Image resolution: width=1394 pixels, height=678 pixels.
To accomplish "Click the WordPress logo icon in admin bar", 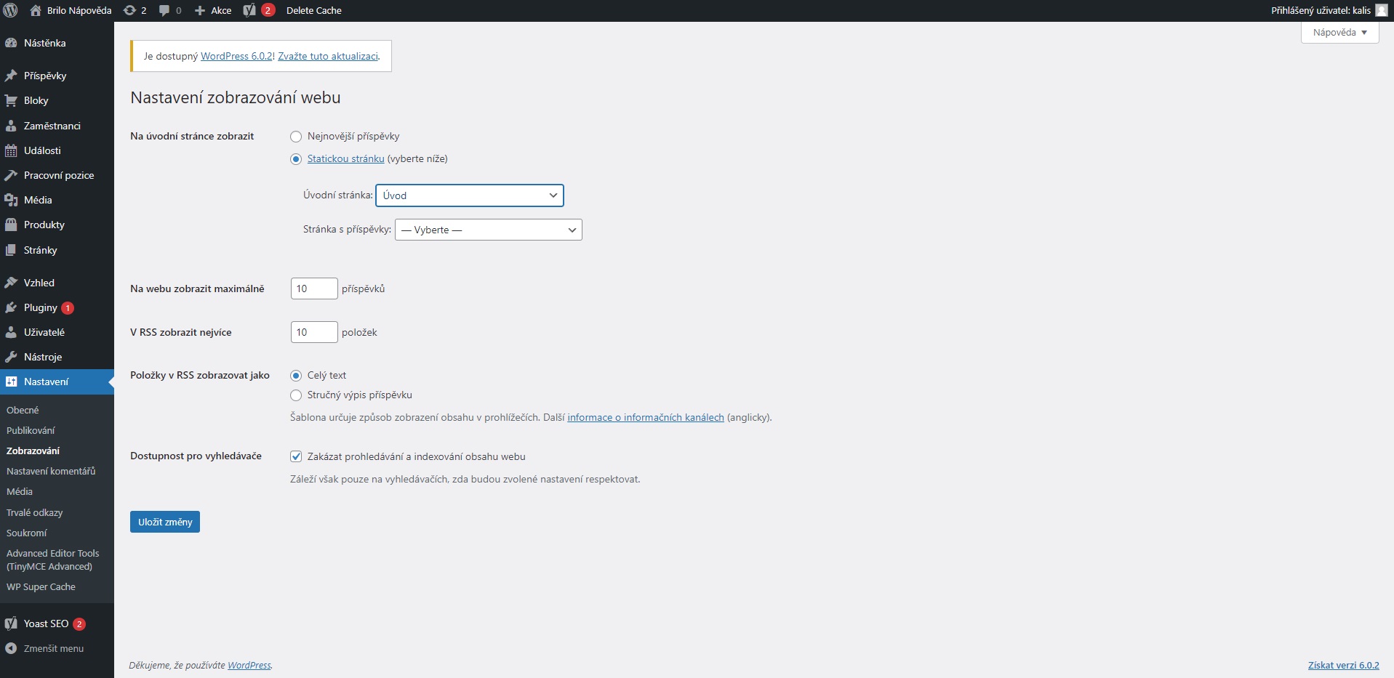I will (11, 10).
